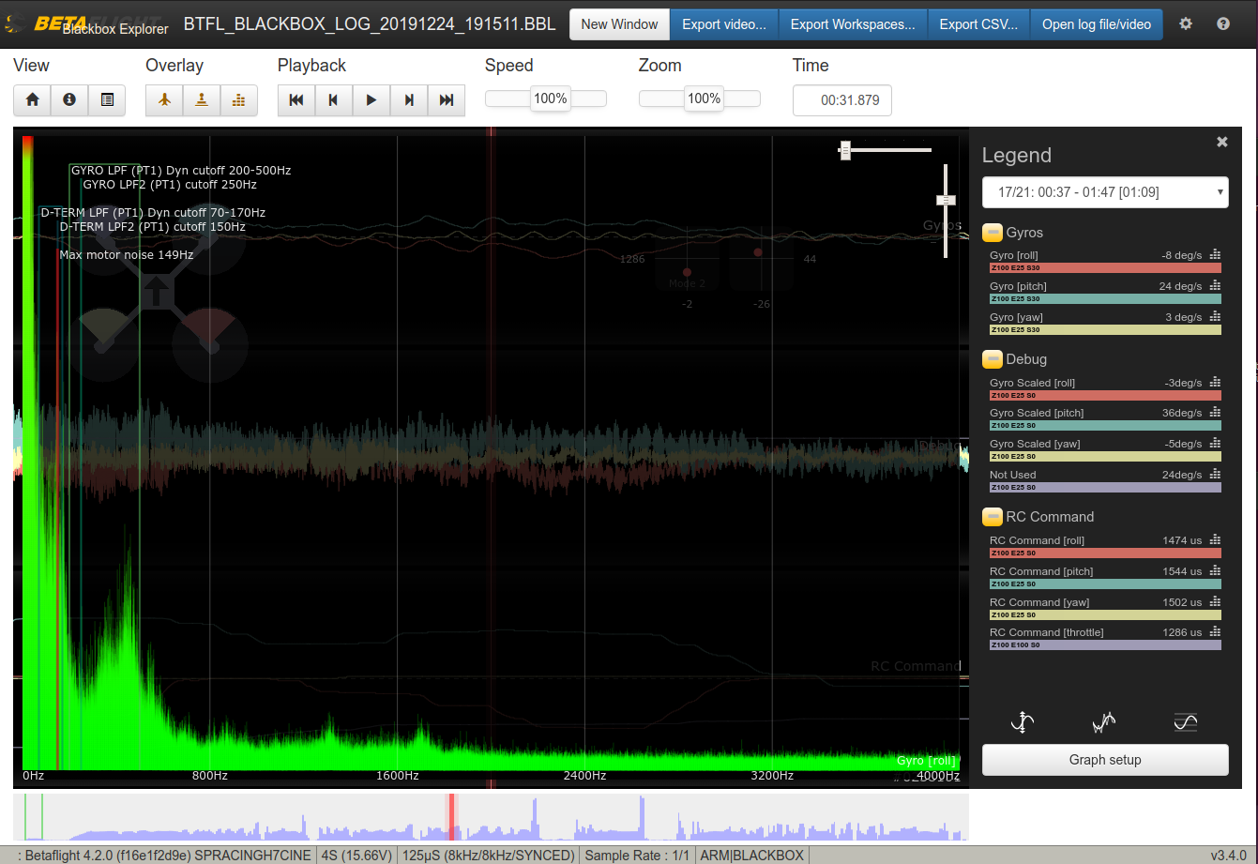Click Open log file/video button
The image size is (1258, 864).
[x=1097, y=24]
